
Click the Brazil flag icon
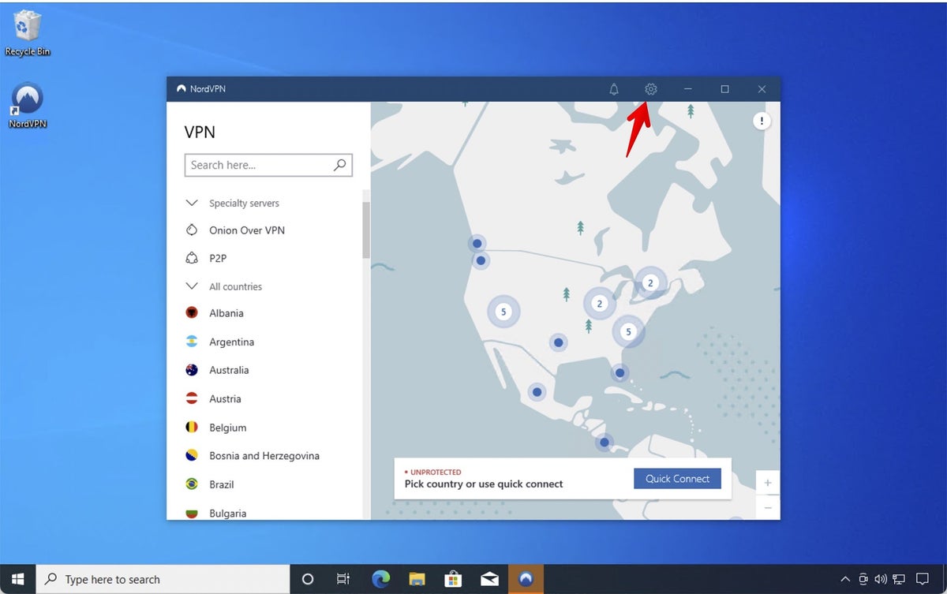[191, 484]
